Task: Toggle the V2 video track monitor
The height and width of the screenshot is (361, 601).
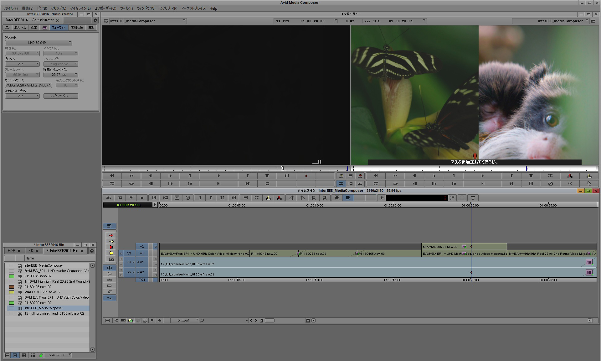Action: (x=156, y=247)
